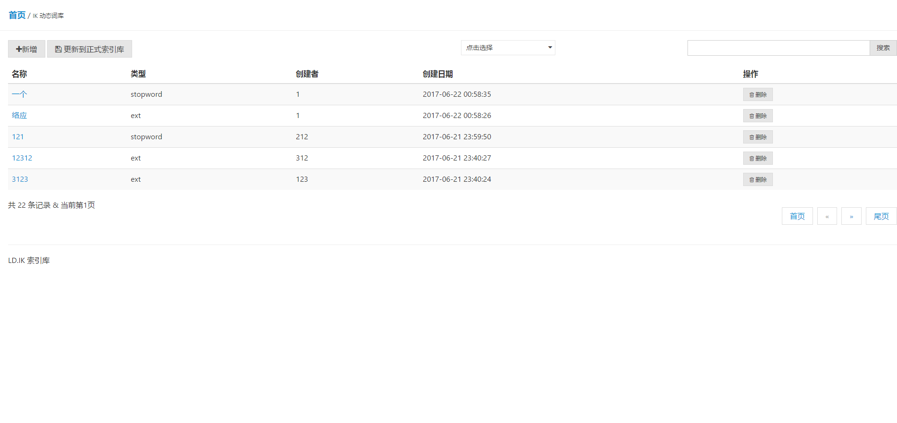Click the 新增 add button
897x423 pixels.
26,49
